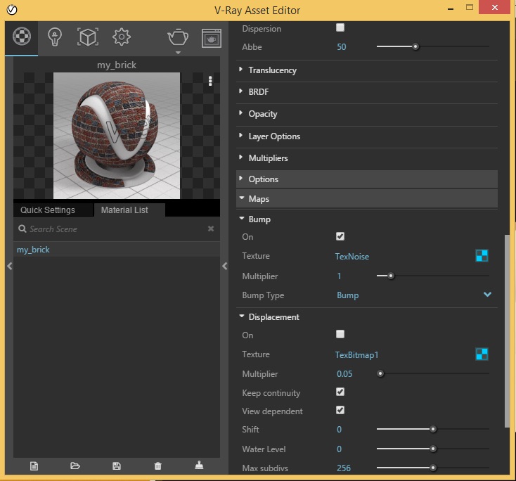Click the TexNoise bump texture link

tap(352, 257)
